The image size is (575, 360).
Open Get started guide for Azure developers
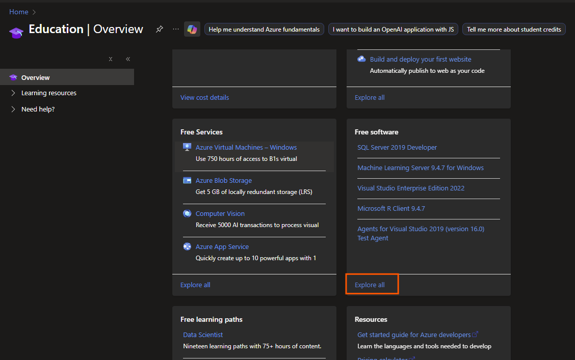coord(414,335)
